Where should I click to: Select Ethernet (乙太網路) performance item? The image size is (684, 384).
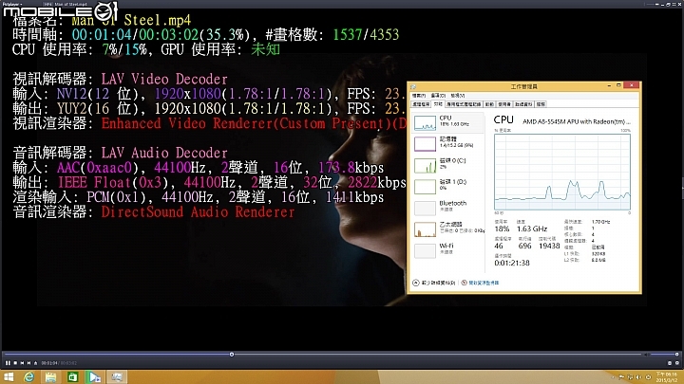tap(448, 229)
